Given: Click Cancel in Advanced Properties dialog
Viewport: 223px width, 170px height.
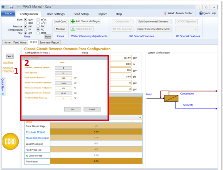Looking at the screenshot, I should click(x=92, y=109).
